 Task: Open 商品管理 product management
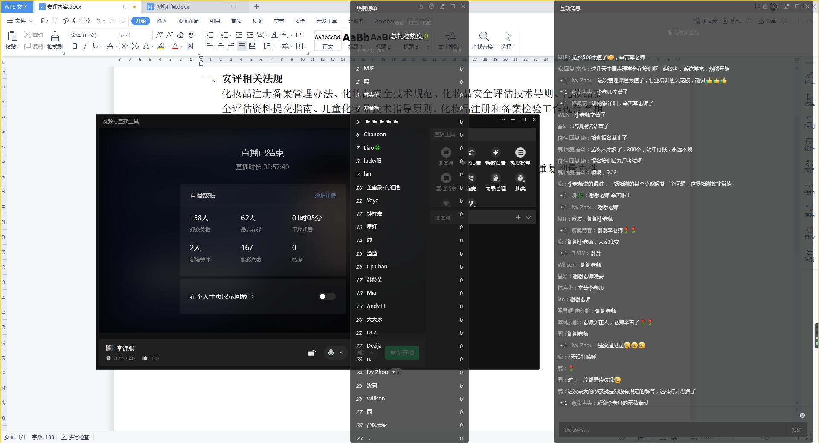click(495, 182)
